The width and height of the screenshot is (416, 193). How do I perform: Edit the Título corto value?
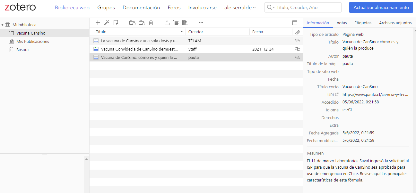pos(360,87)
